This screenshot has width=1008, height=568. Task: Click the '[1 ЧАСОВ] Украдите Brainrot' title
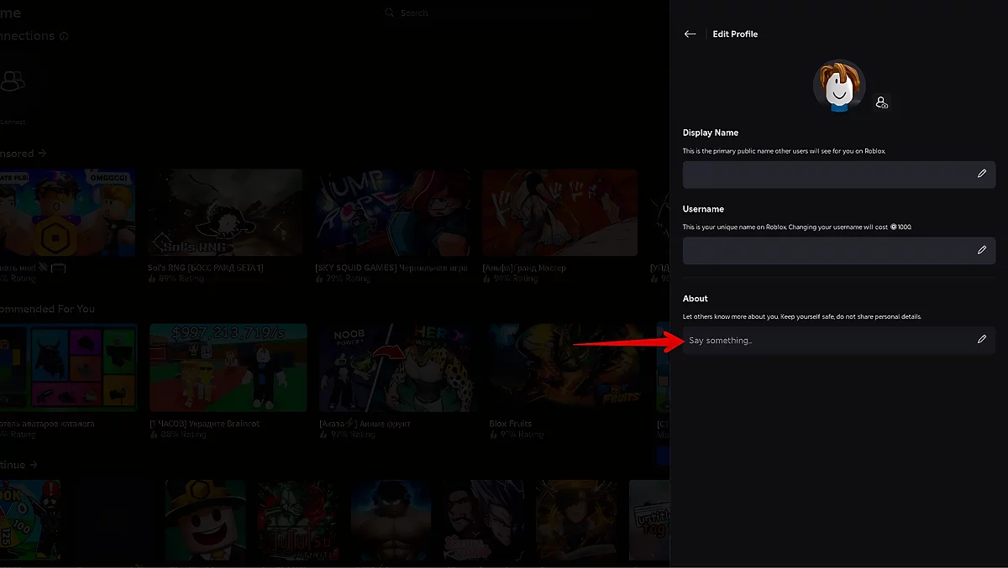[205, 424]
